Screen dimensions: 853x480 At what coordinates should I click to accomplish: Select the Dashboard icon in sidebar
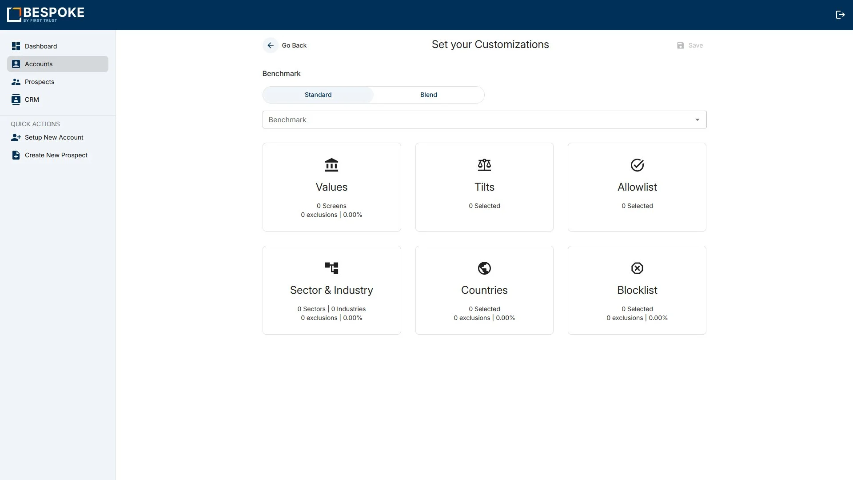[16, 46]
